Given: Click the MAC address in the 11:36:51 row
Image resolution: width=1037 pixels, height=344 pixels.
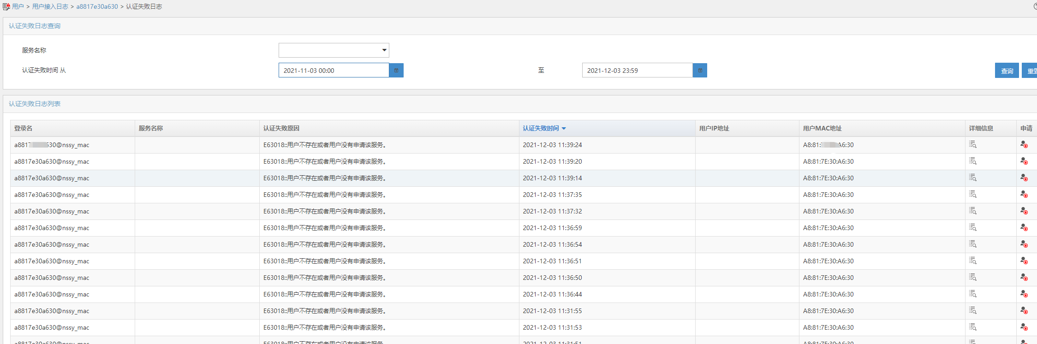Looking at the screenshot, I should (828, 261).
